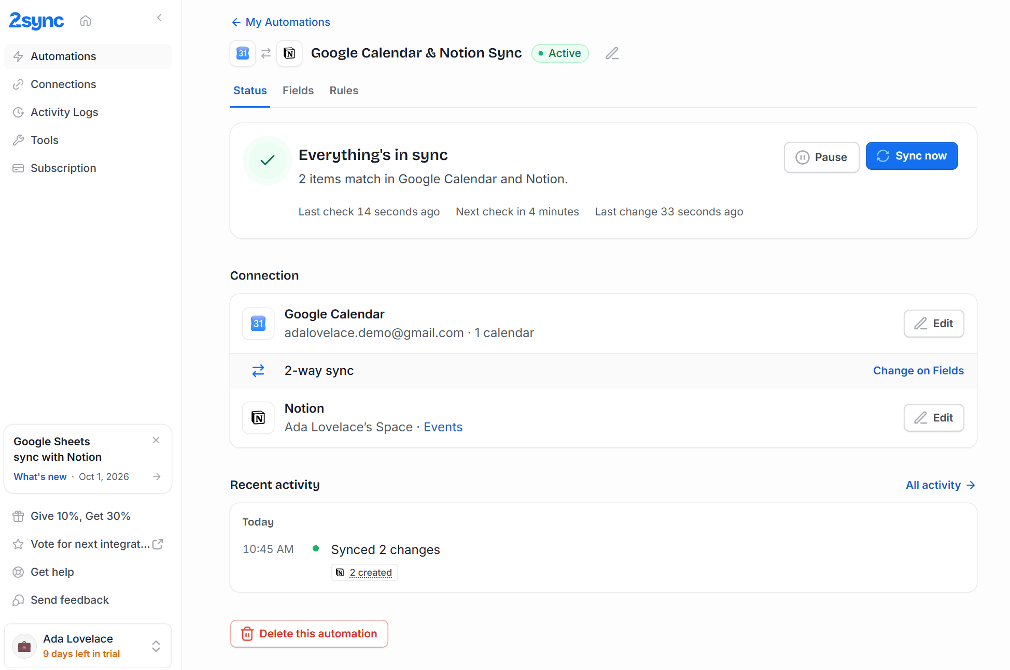Click the Get help item

point(88,572)
